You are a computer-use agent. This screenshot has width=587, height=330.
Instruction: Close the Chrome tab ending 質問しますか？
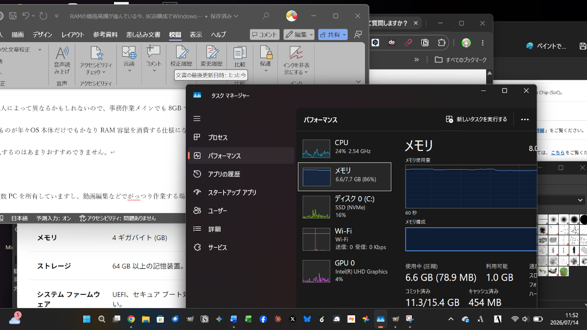point(416,23)
